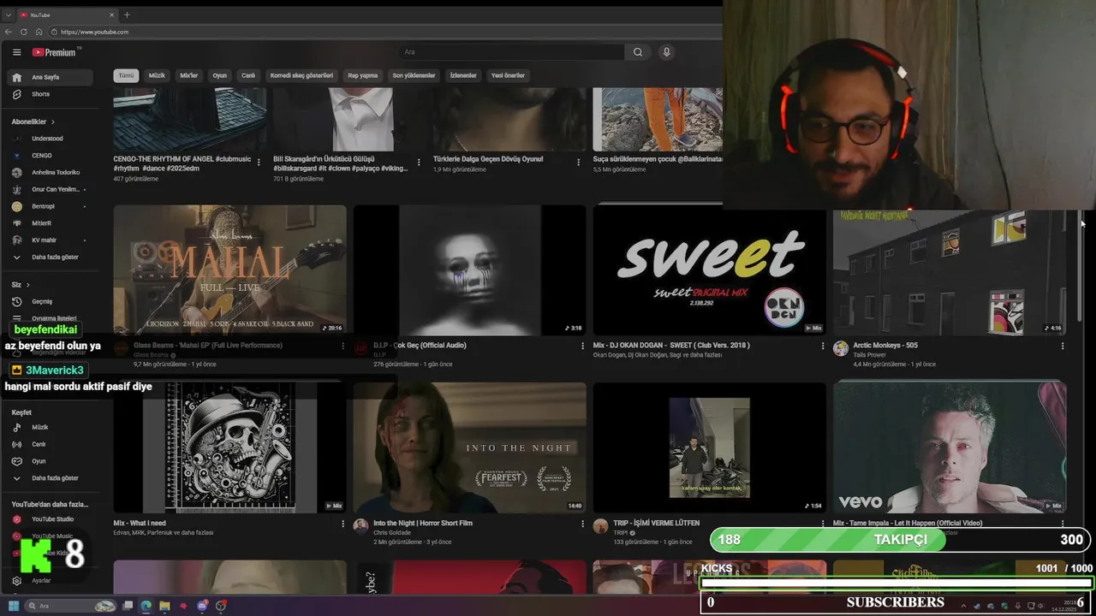Click the browser home icon

pos(39,32)
